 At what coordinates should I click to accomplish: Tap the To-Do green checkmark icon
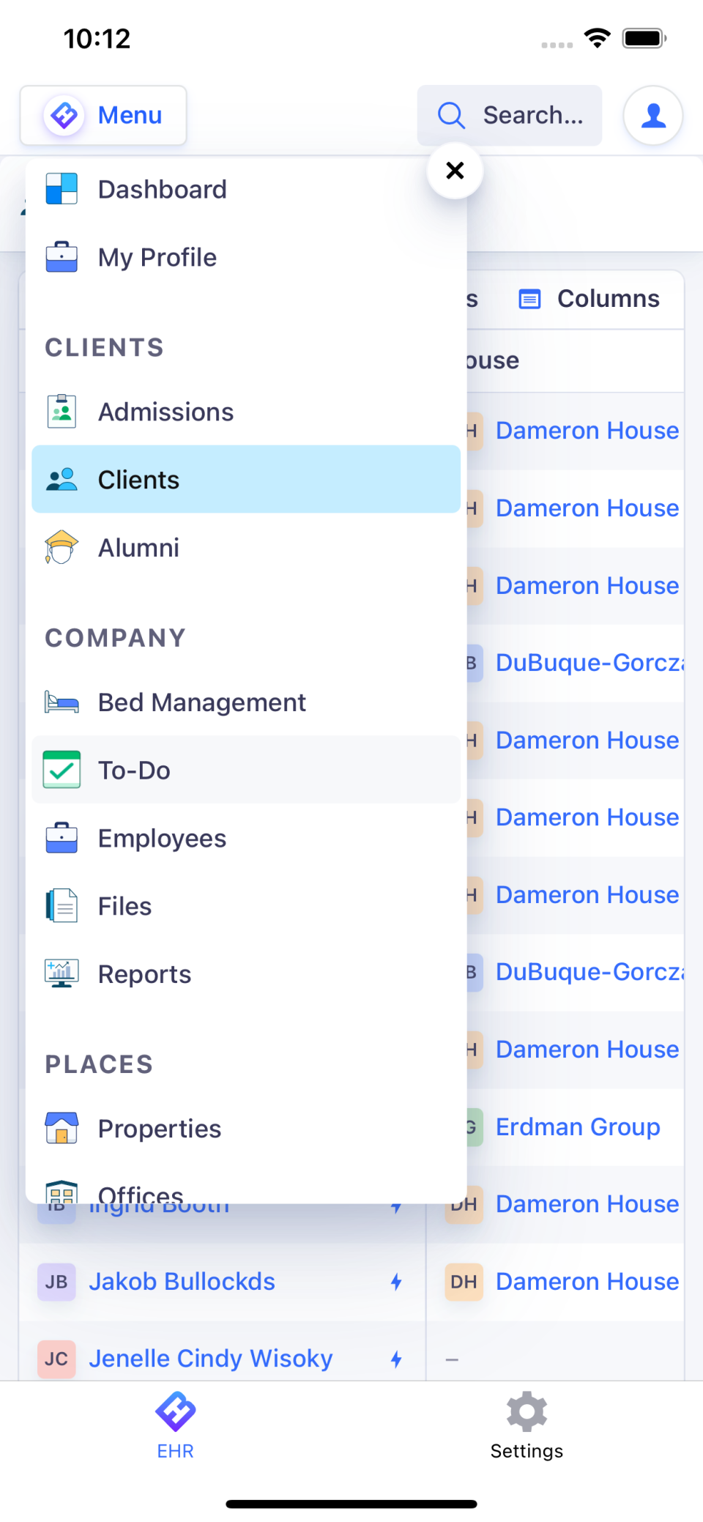(x=62, y=770)
